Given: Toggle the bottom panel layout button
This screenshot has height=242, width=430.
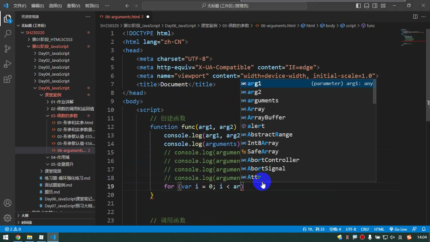Looking at the screenshot, I should click(x=367, y=6).
